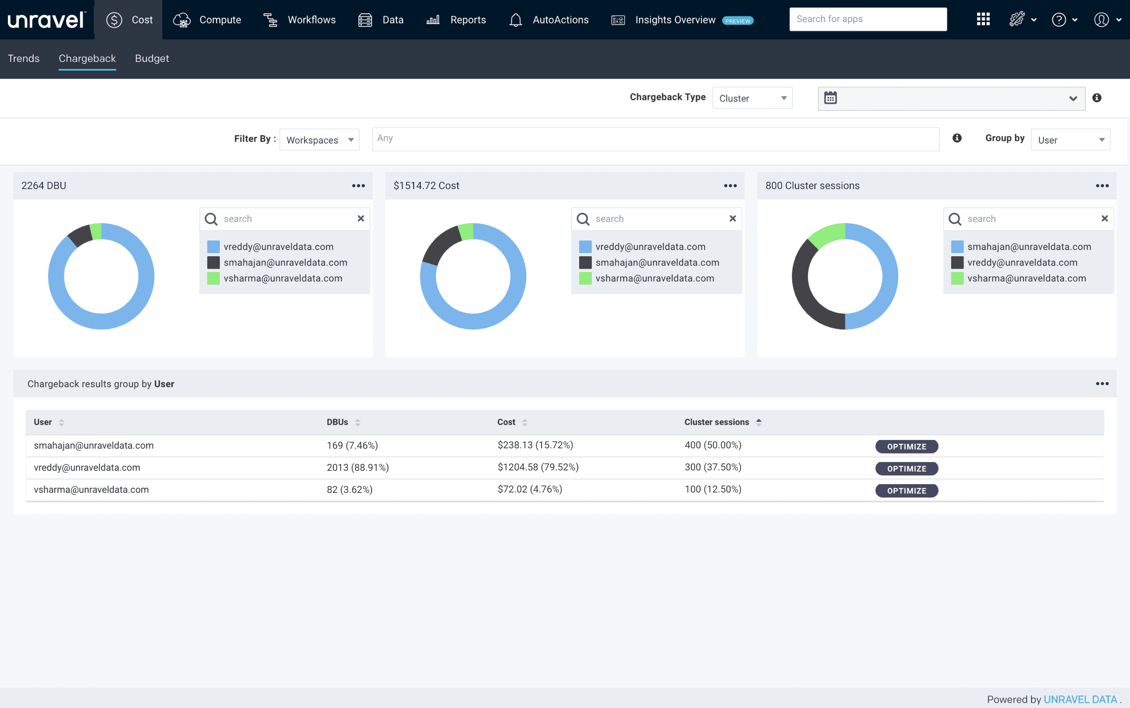Expand the Group by User dropdown

pyautogui.click(x=1070, y=140)
